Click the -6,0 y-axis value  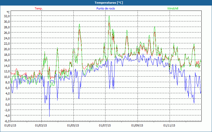pos(7,121)
